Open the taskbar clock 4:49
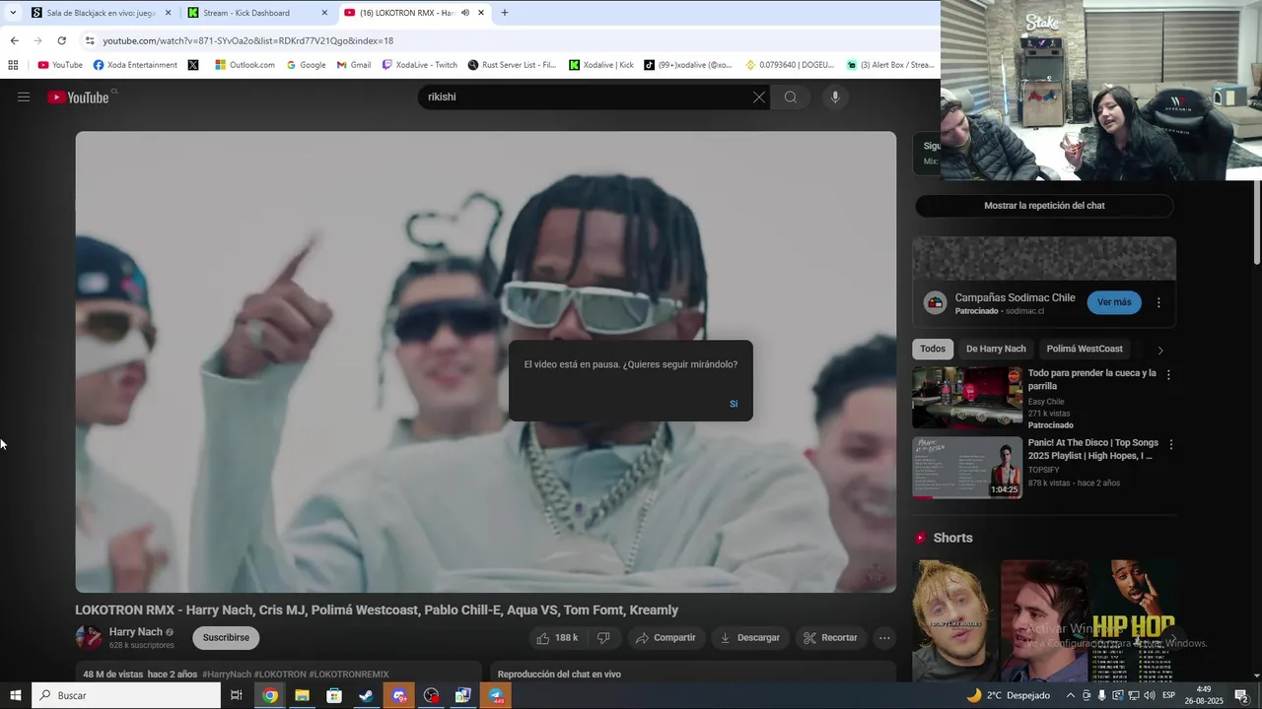The width and height of the screenshot is (1262, 709). pos(1203,695)
